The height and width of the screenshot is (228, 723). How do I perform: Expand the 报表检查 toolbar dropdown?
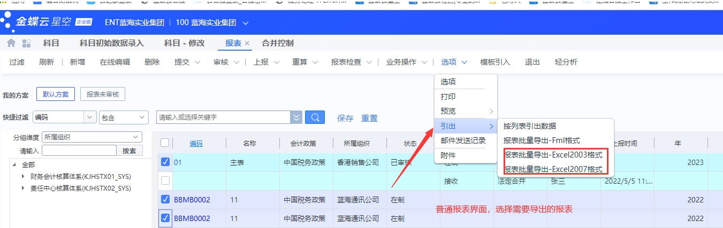369,62
